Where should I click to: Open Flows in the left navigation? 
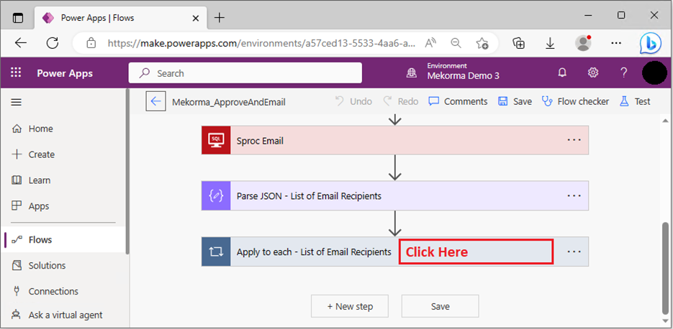click(40, 240)
